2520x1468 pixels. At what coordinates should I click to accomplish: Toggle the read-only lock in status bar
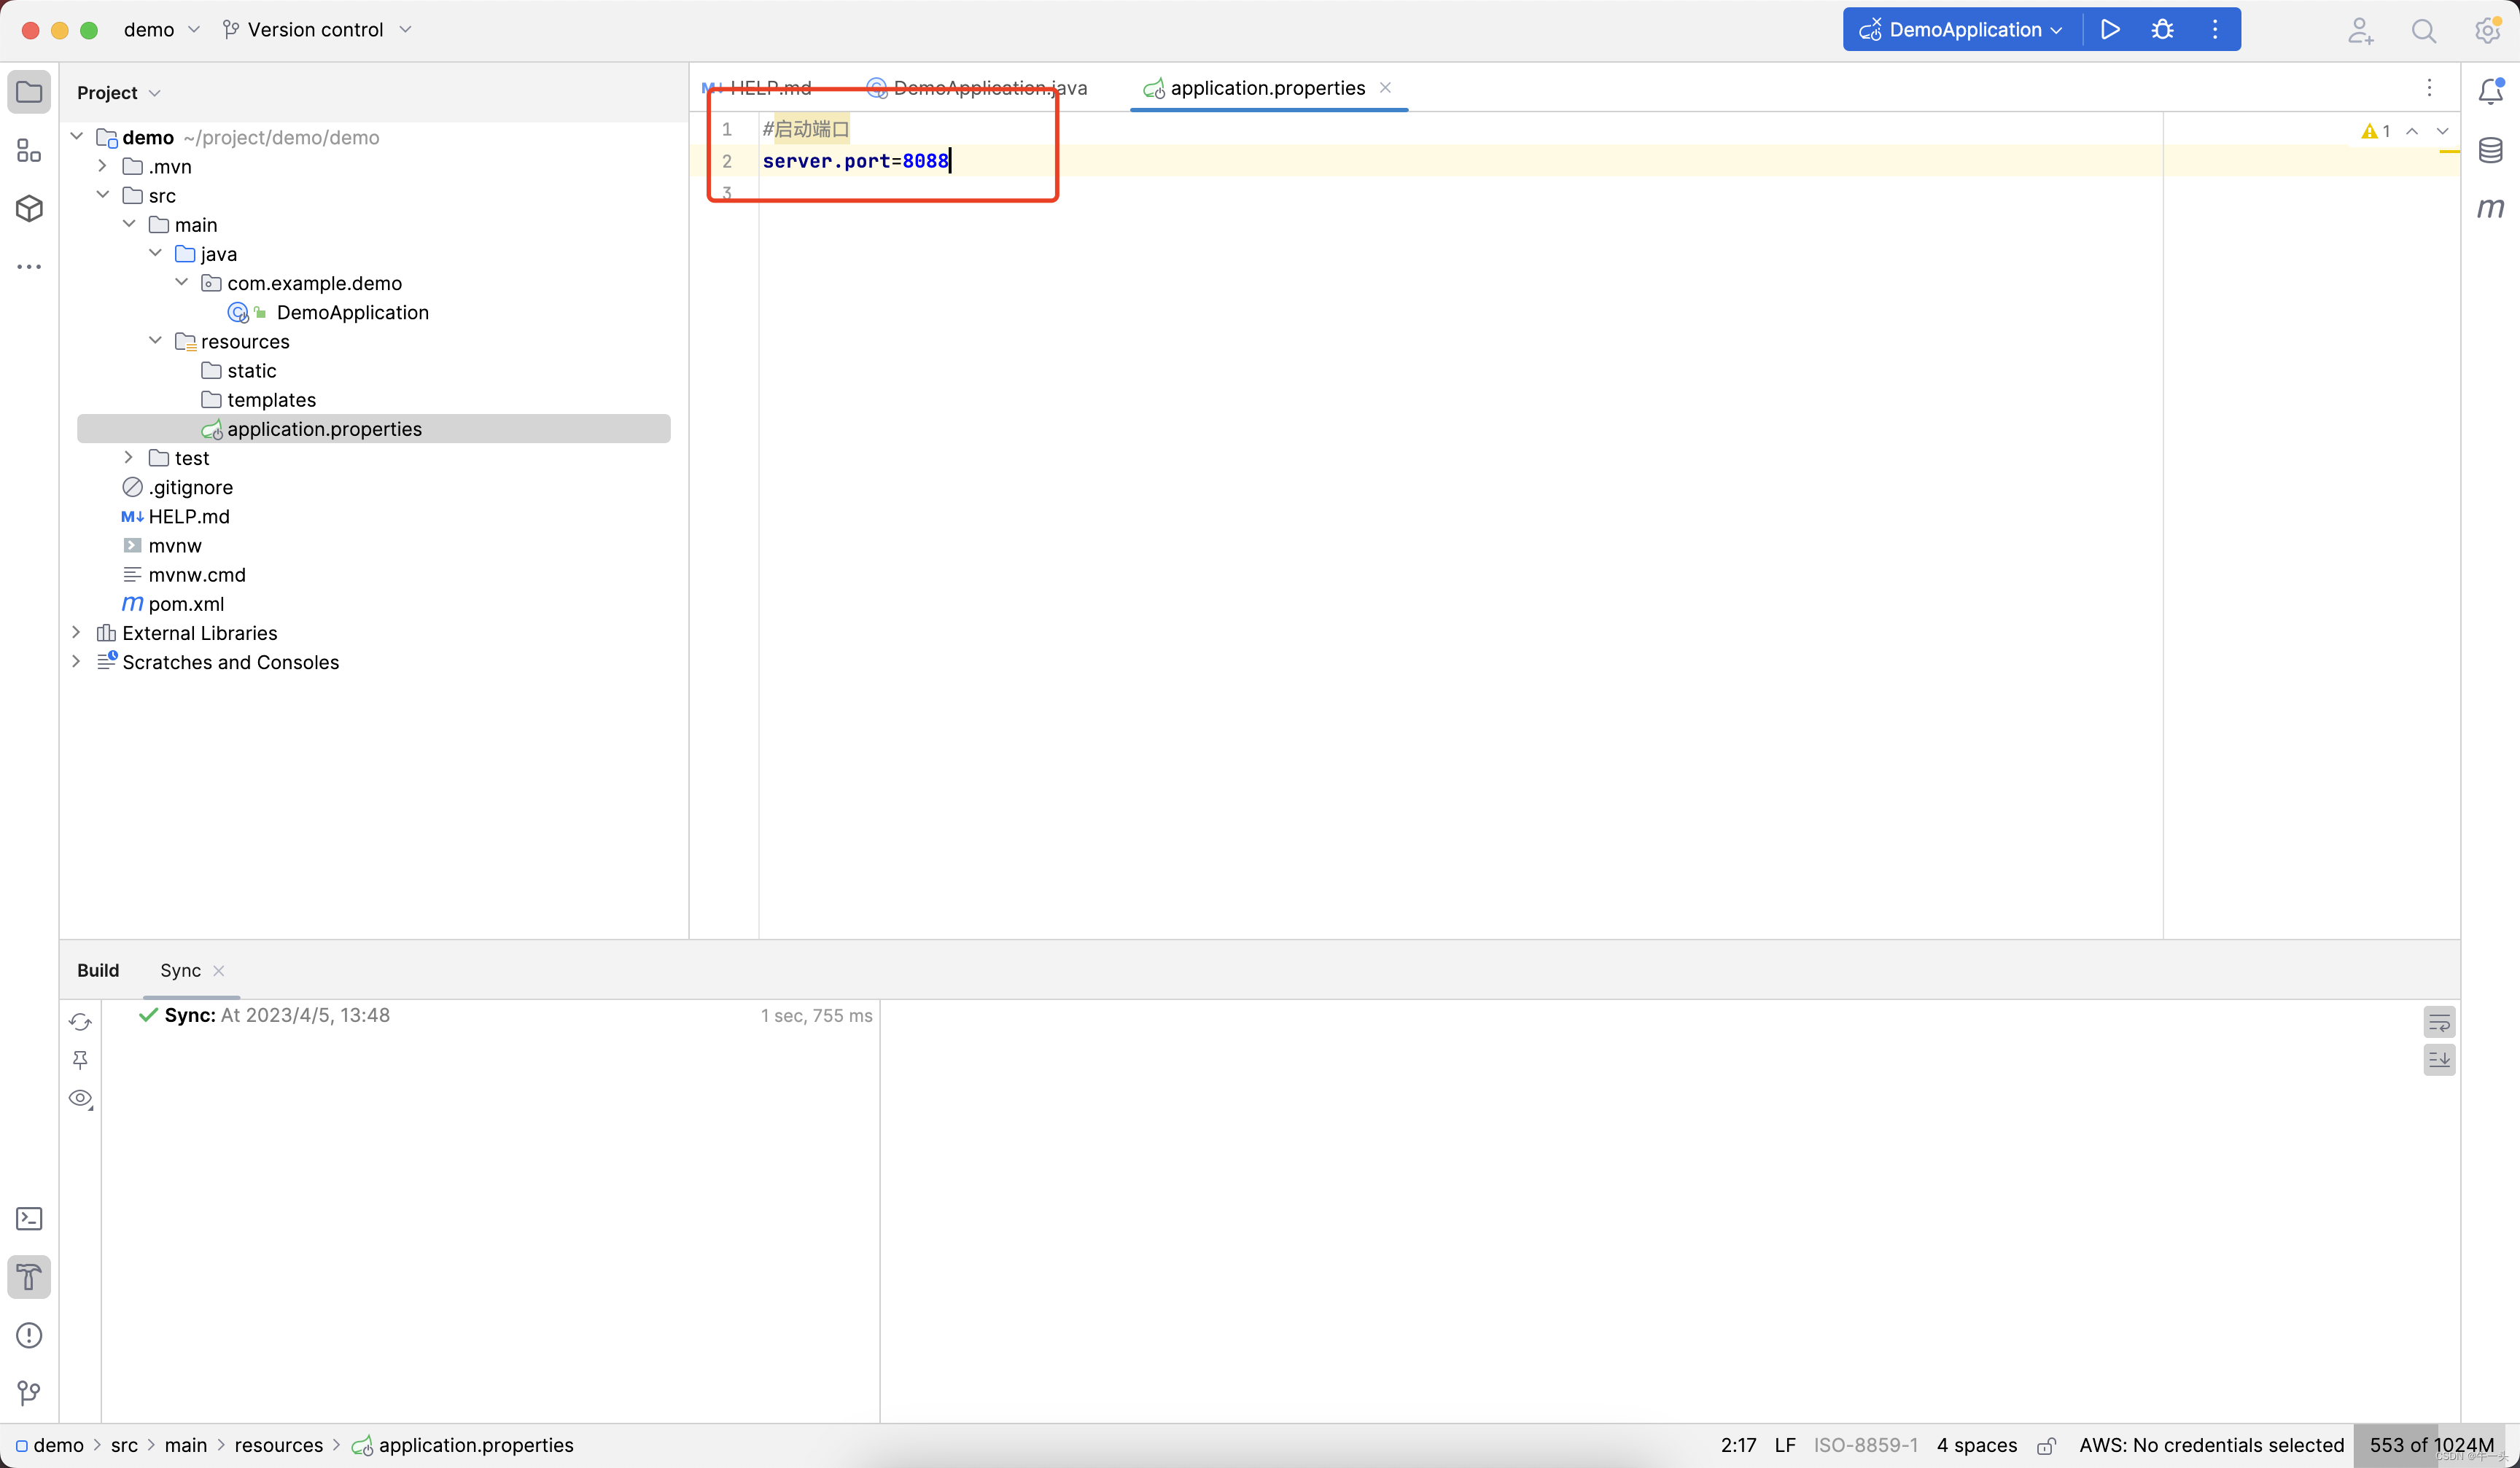[x=2046, y=1445]
